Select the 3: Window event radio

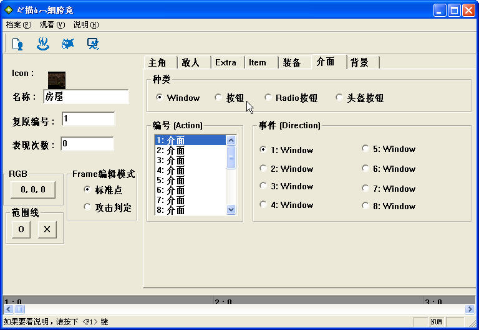point(286,186)
